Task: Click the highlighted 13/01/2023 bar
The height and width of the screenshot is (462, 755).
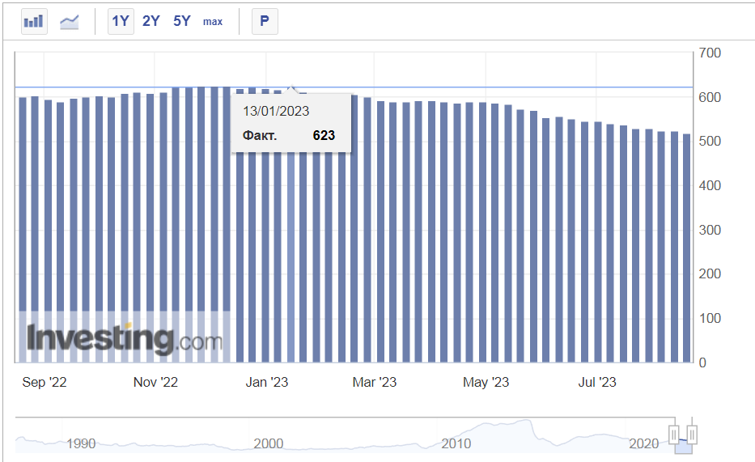Action: click(x=291, y=257)
